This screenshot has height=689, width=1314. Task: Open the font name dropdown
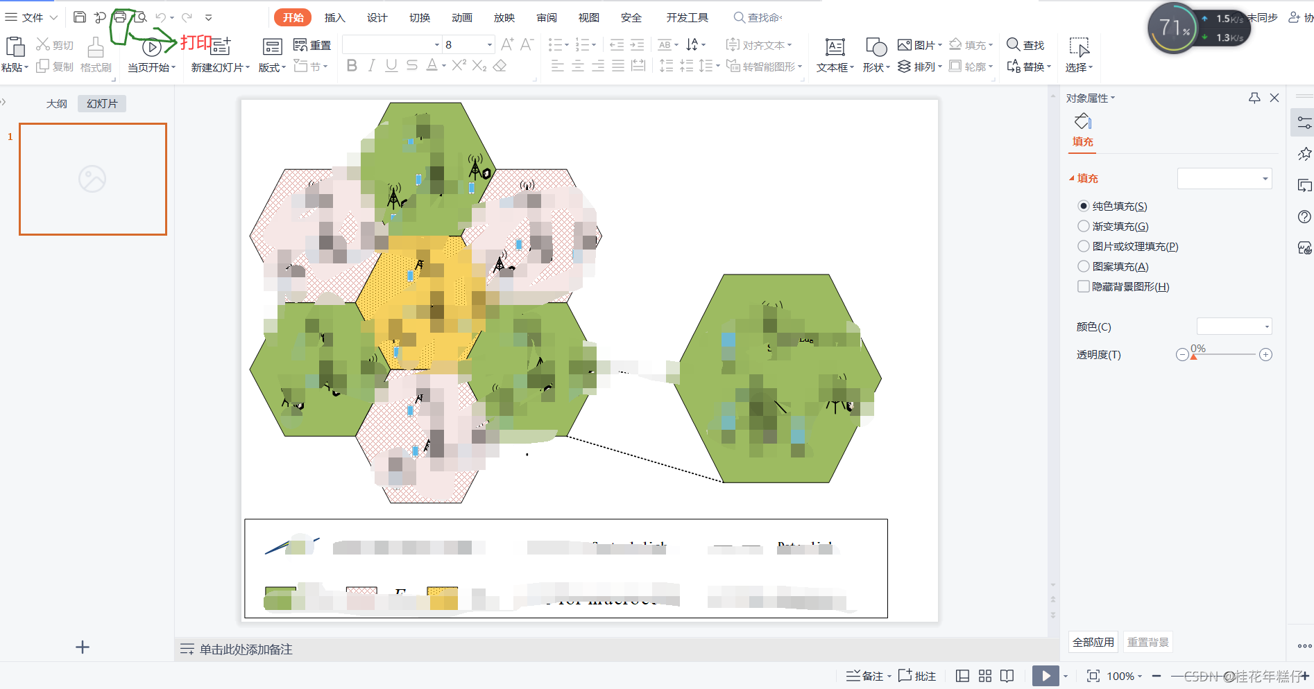(x=437, y=45)
